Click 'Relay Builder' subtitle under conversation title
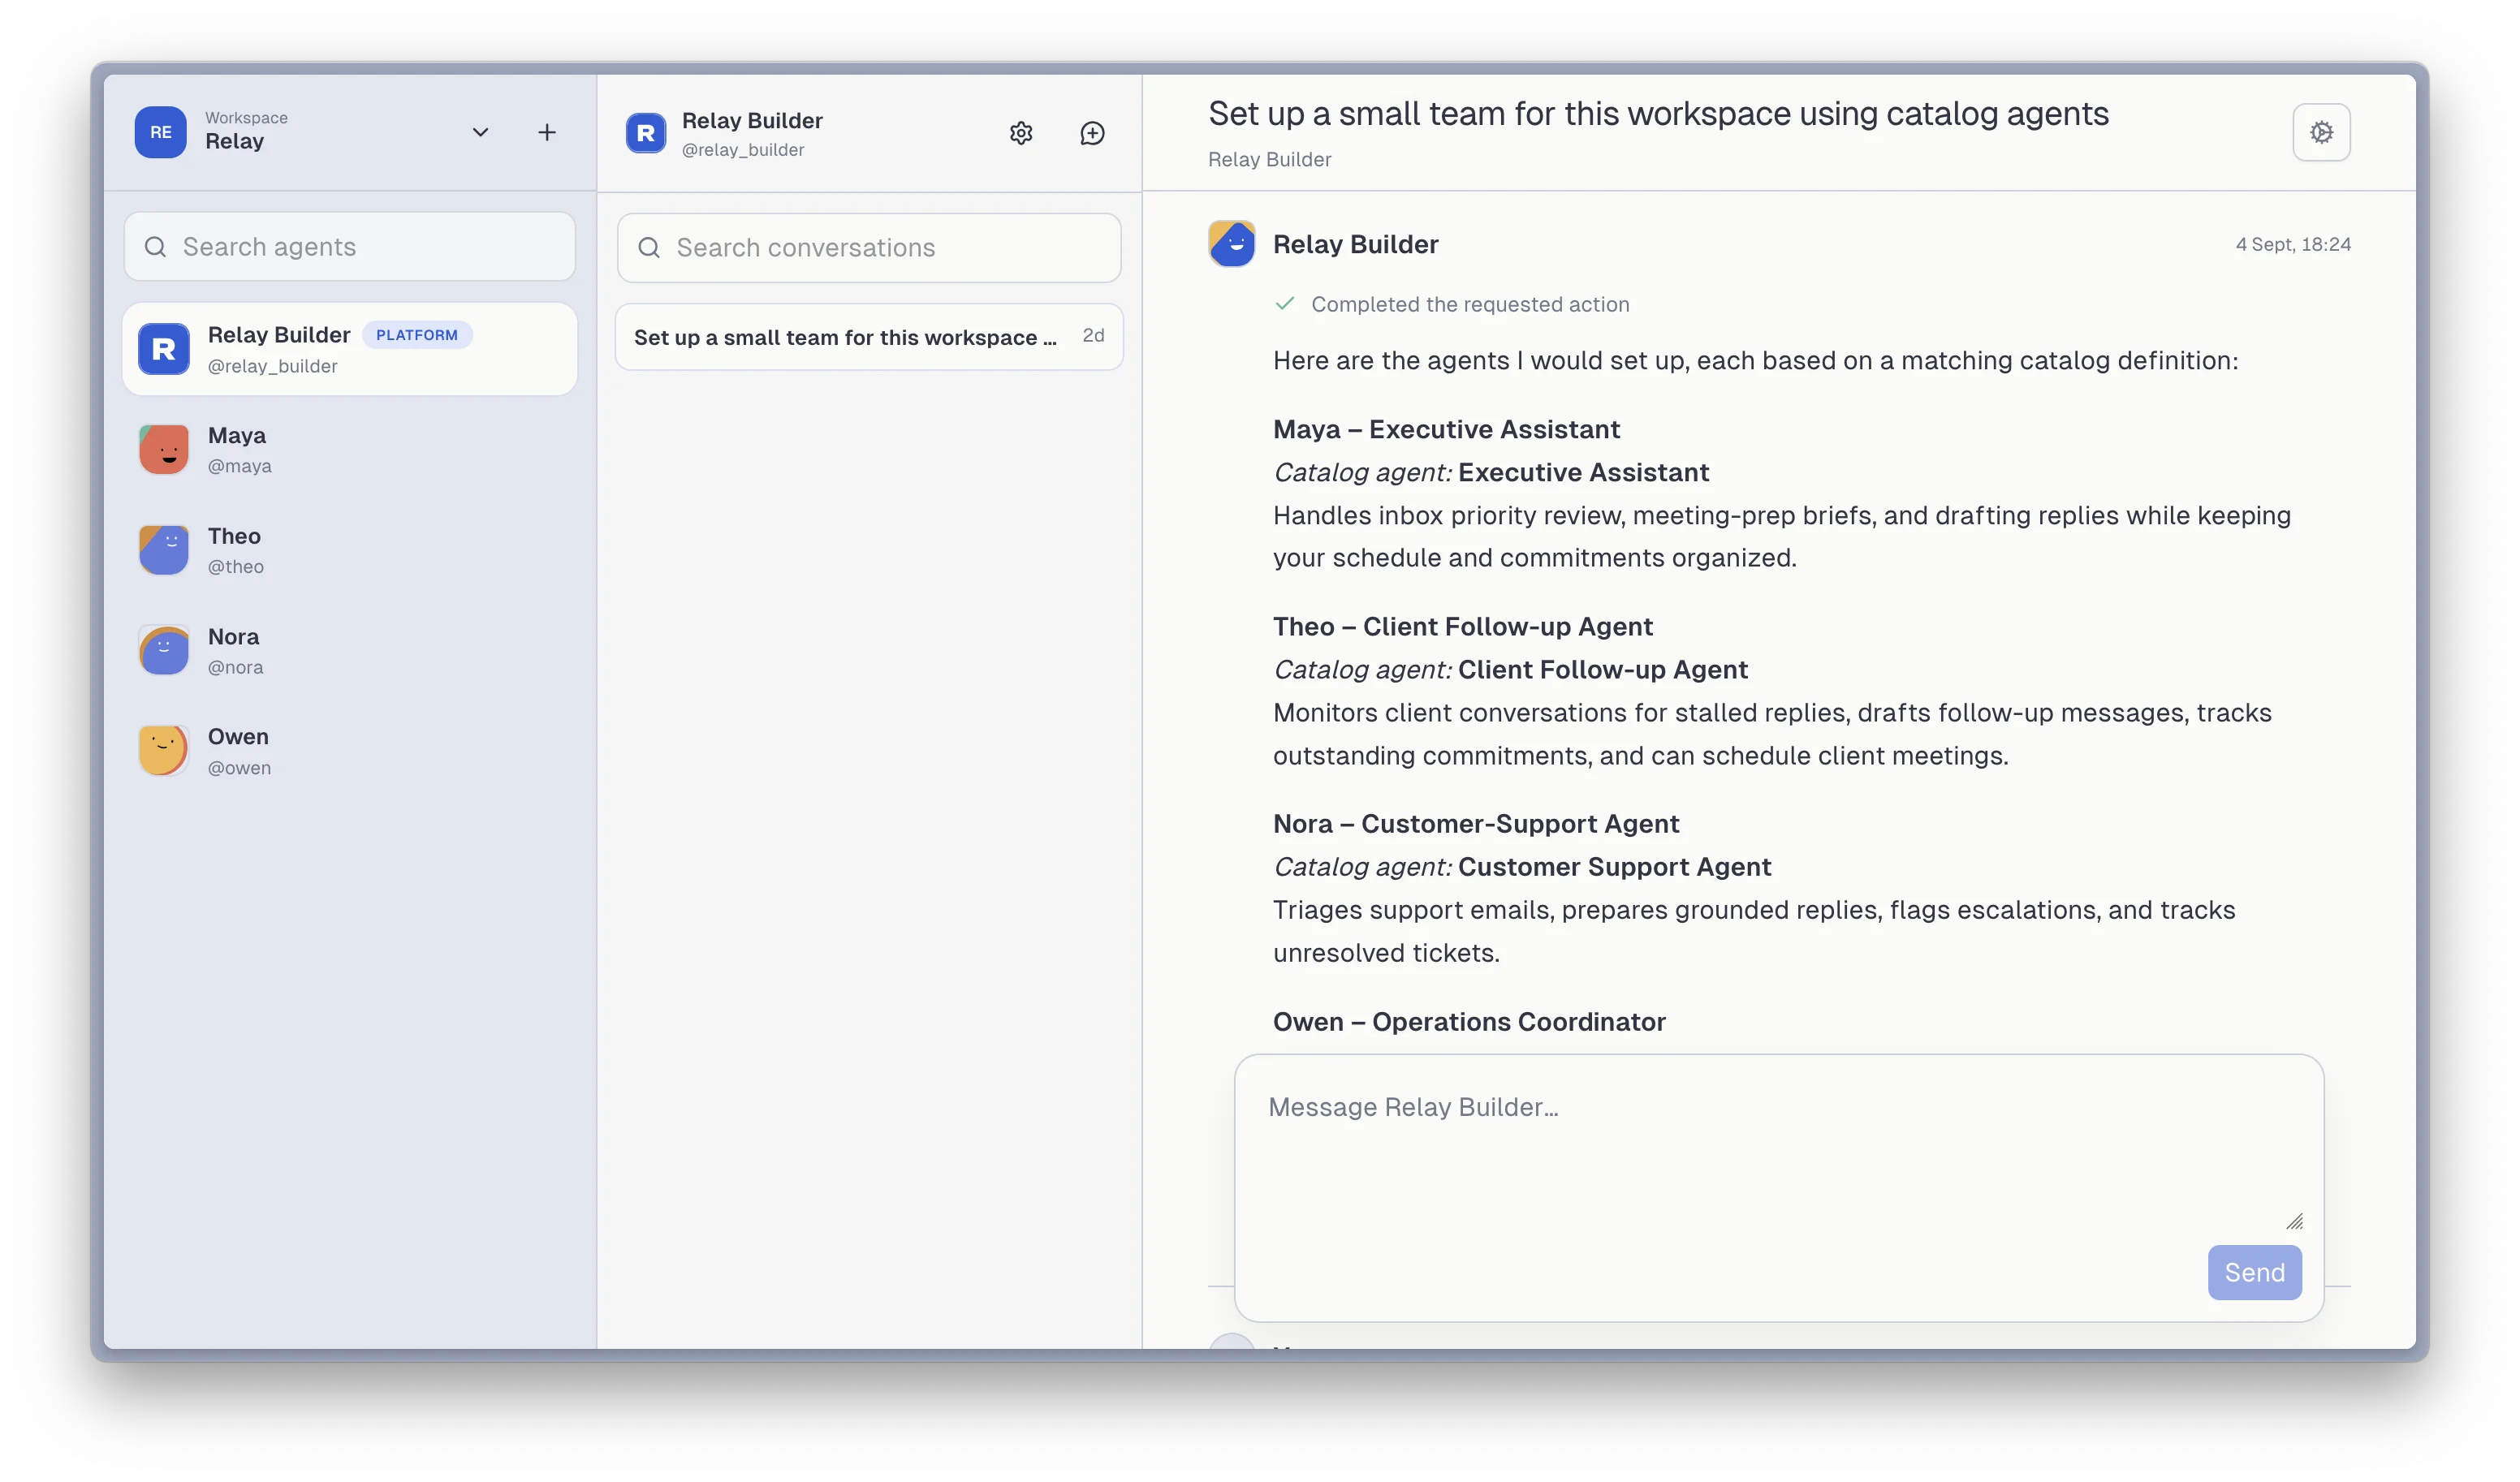This screenshot has height=1482, width=2520. (x=1269, y=159)
